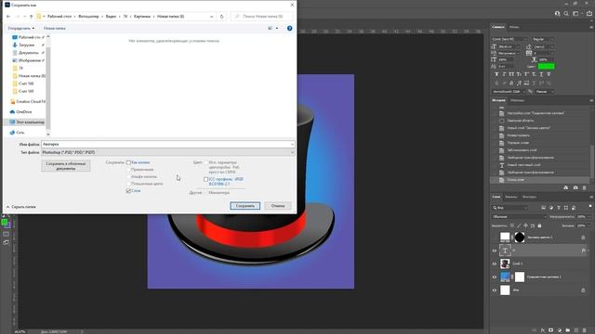Open the layer blend mode dropdown
This screenshot has height=334, width=595.
[519, 216]
